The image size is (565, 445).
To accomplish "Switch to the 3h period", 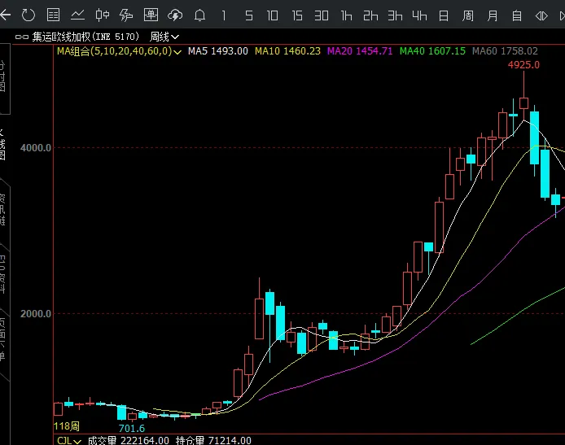I will click(x=395, y=15).
